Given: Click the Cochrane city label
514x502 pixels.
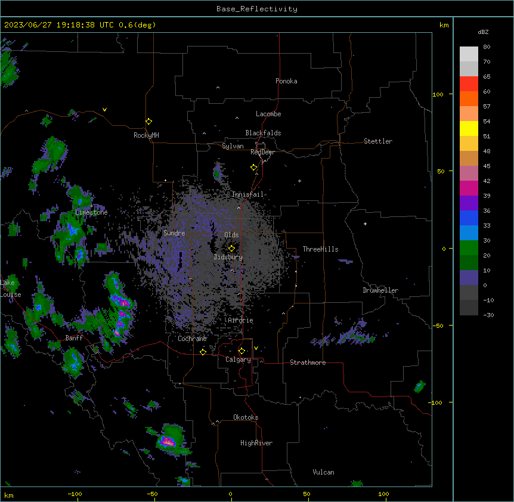Looking at the screenshot, I should pyautogui.click(x=192, y=339).
